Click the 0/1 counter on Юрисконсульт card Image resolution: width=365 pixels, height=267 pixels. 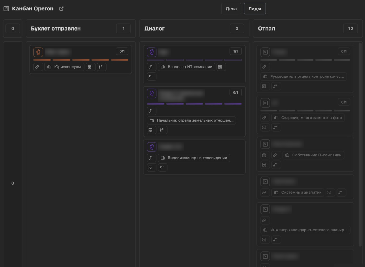coord(122,51)
